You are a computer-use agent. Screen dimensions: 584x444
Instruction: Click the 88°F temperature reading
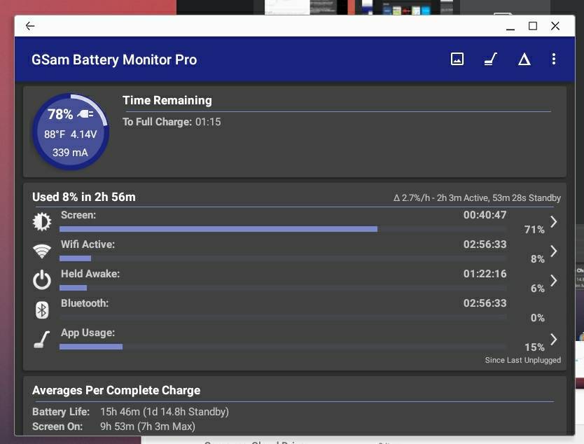click(x=55, y=134)
